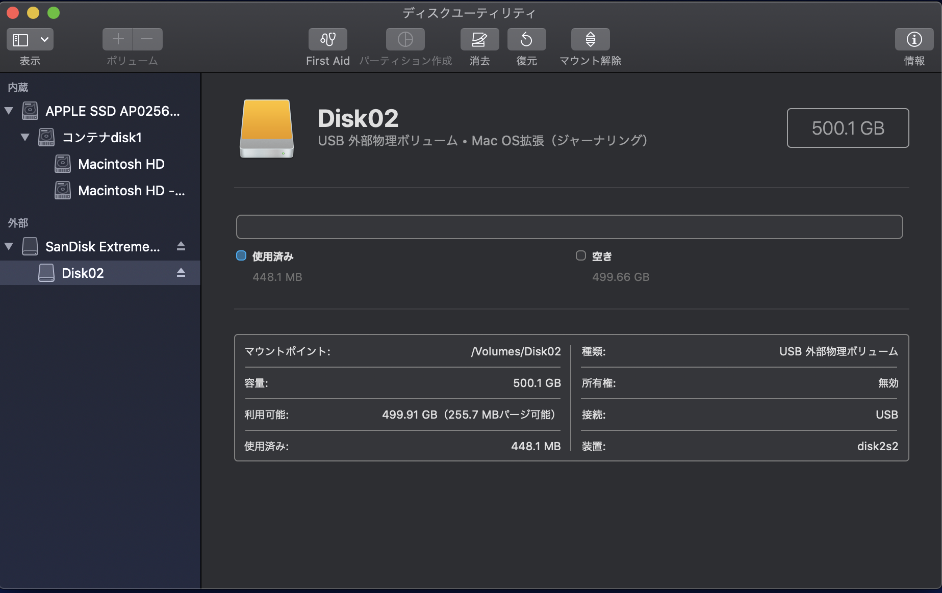942x593 pixels.
Task: Click the Erase (消去) toolbar icon
Action: [479, 39]
